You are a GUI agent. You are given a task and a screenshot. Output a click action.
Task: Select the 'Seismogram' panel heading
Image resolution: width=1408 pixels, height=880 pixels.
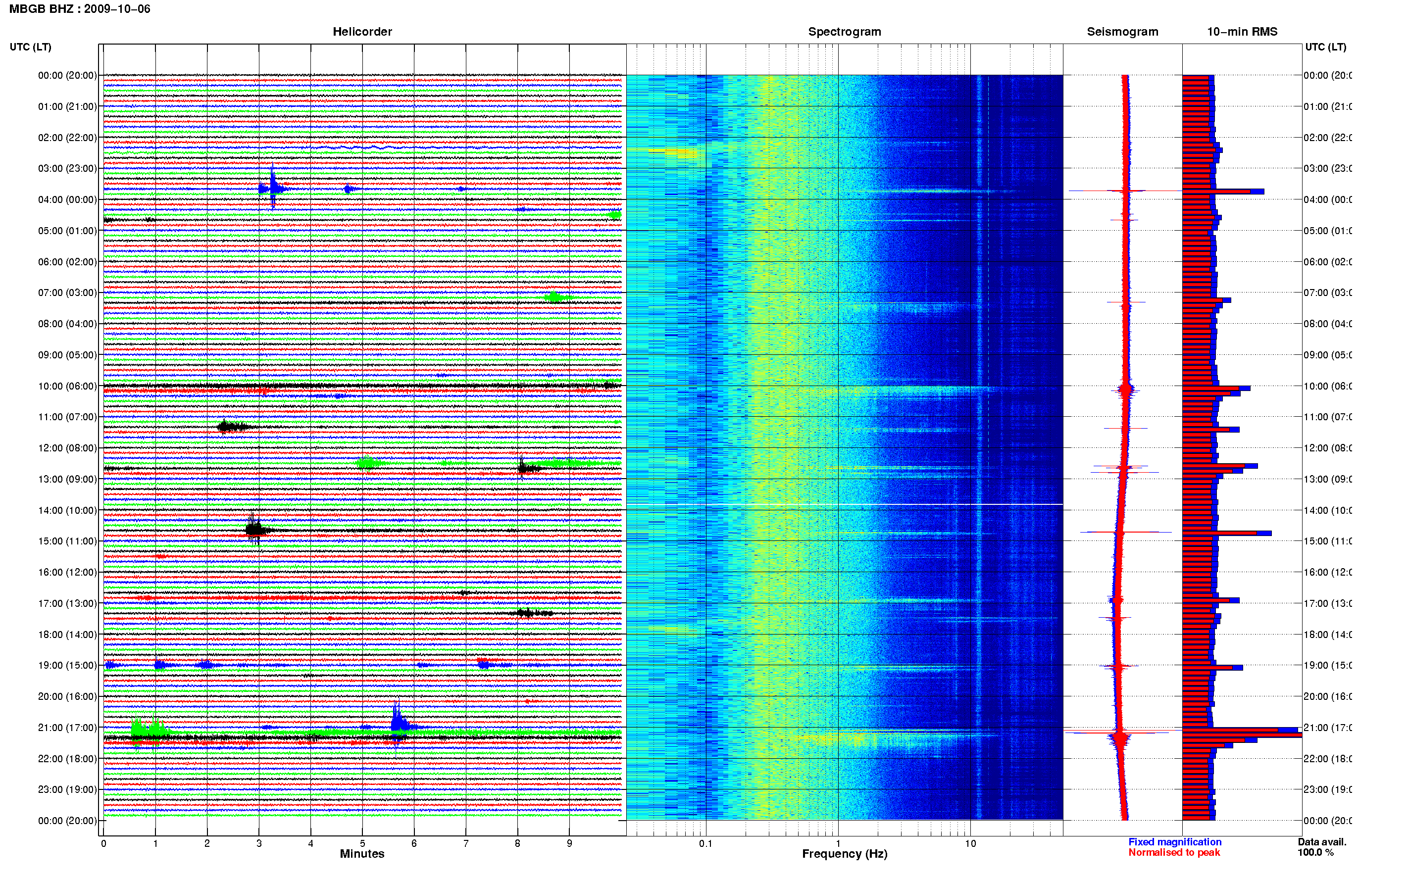click(1122, 32)
